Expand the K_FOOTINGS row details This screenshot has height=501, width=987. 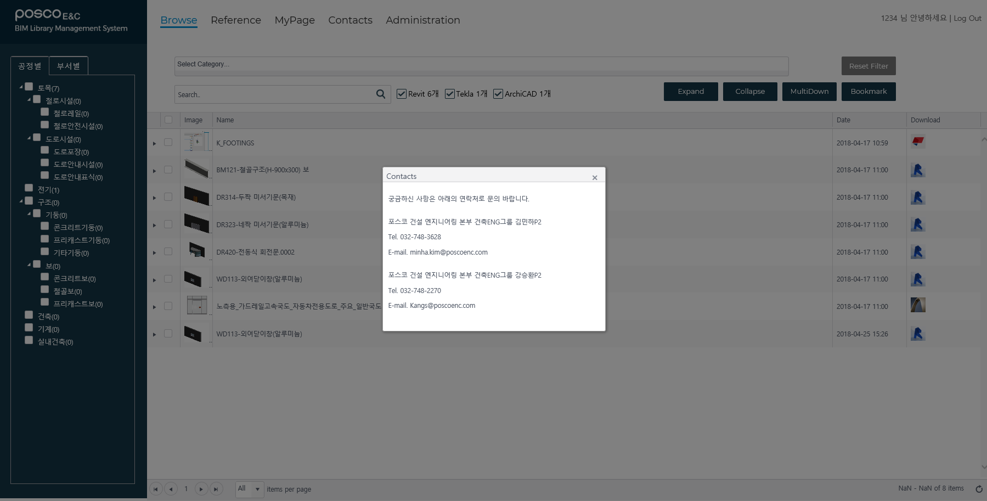coord(154,143)
